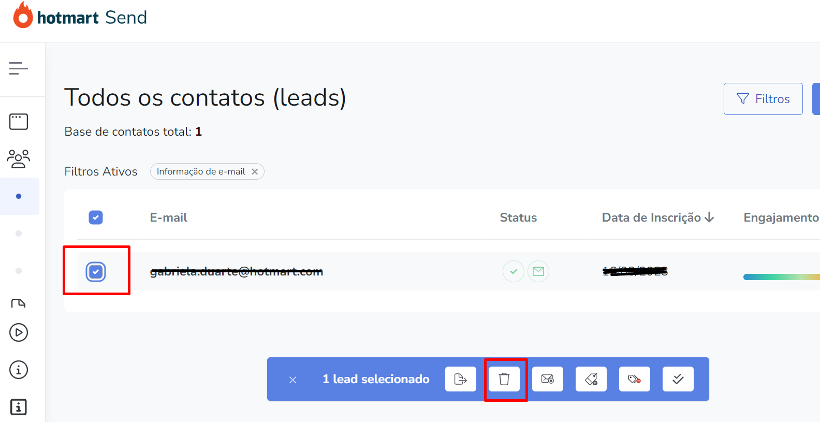The width and height of the screenshot is (820, 422).
Task: Click the engagement gradient bar for the lead
Action: [781, 277]
